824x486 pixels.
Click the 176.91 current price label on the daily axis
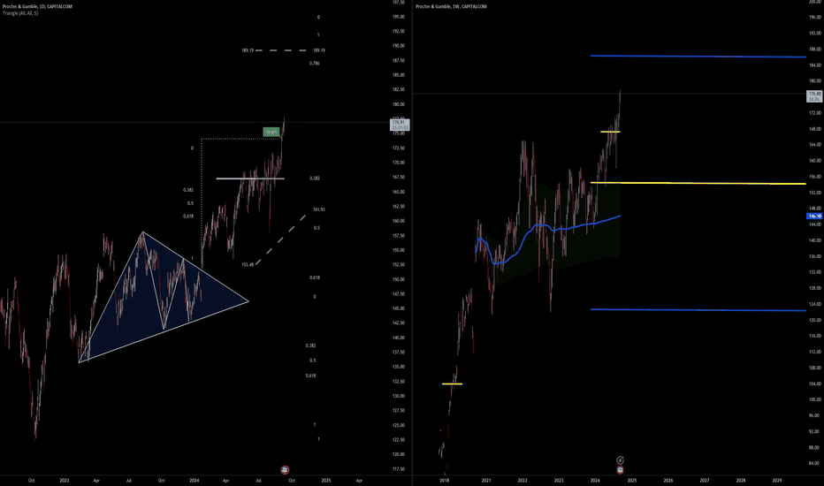tap(400, 125)
